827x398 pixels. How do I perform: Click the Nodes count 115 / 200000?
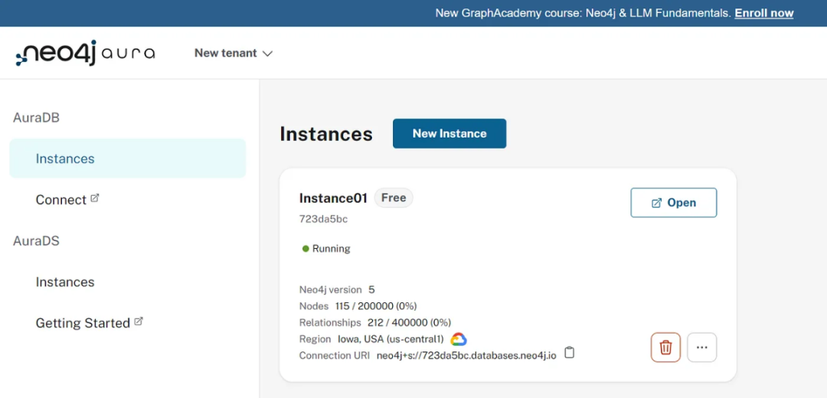click(376, 306)
